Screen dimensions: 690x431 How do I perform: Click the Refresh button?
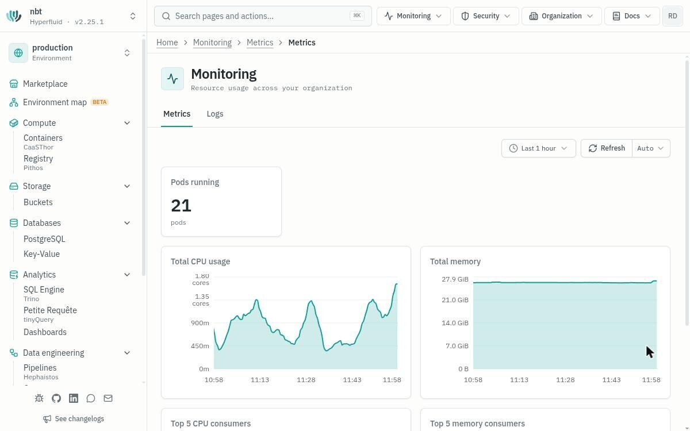pos(607,148)
